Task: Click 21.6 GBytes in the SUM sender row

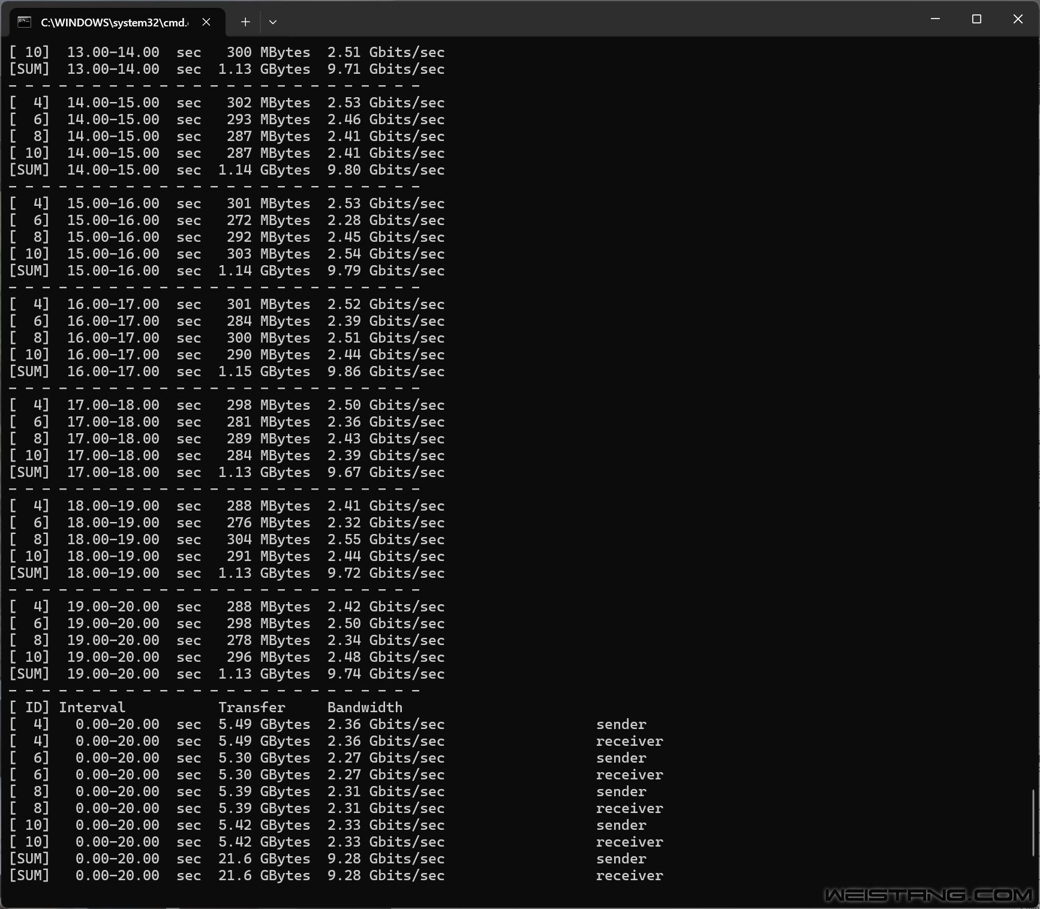Action: click(x=264, y=859)
